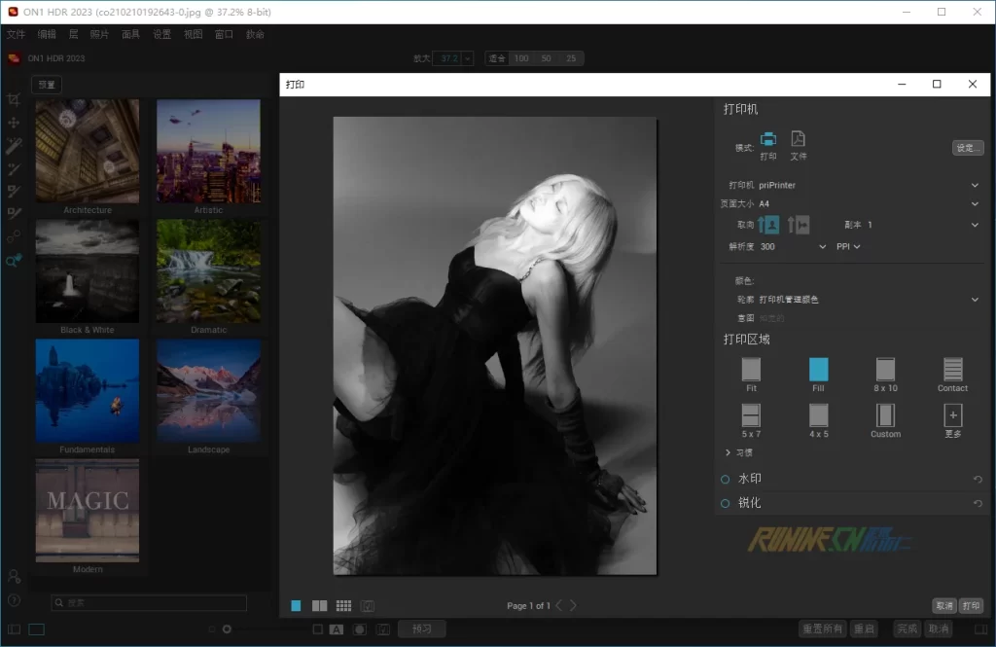Open the A4 page size dropdown
The height and width of the screenshot is (647, 996).
[x=975, y=203]
